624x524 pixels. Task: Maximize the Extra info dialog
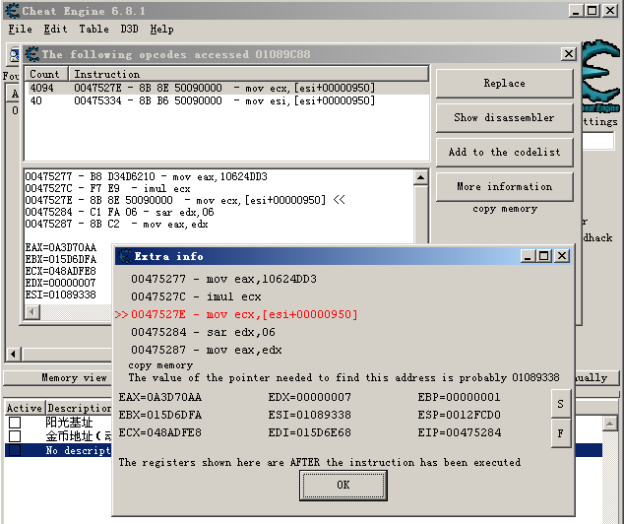544,256
